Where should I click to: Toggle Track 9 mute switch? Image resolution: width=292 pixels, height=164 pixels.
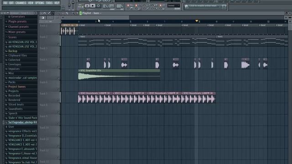click(x=58, y=123)
